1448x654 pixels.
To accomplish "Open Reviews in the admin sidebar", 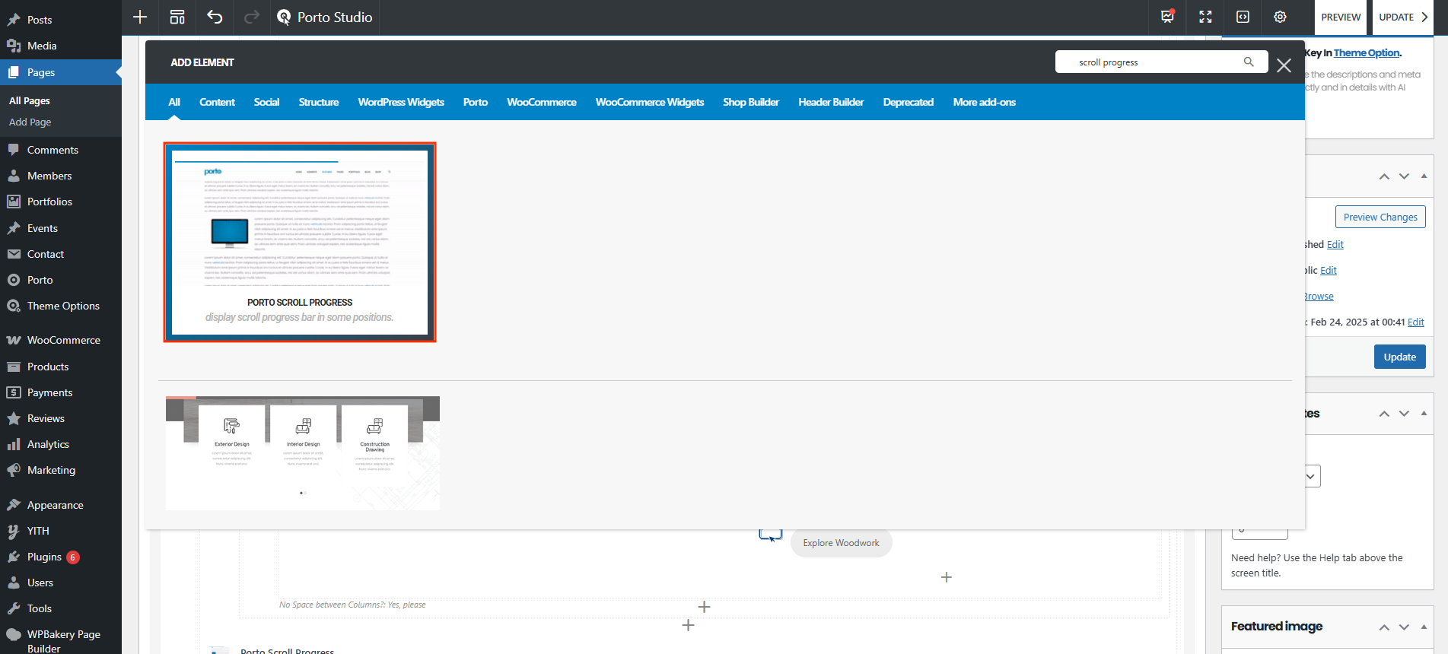I will [x=46, y=418].
